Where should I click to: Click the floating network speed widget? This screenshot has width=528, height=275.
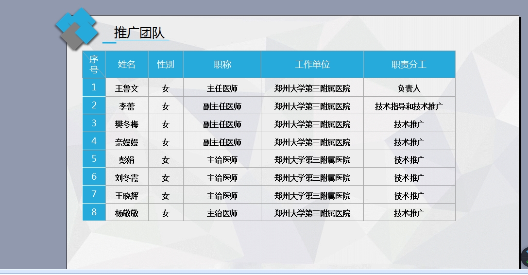[525, 257]
